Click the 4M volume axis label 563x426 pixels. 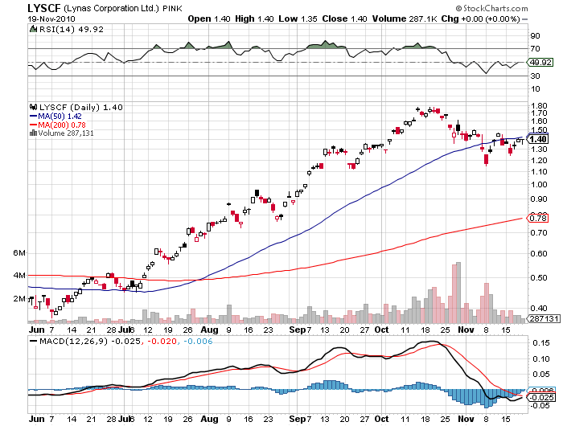pyautogui.click(x=19, y=276)
